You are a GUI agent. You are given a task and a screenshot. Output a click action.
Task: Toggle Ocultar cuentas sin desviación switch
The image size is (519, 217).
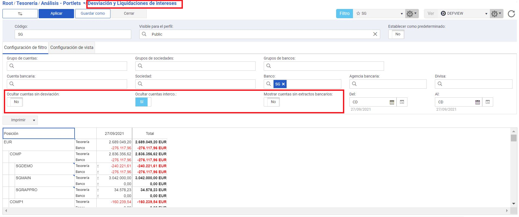point(15,102)
